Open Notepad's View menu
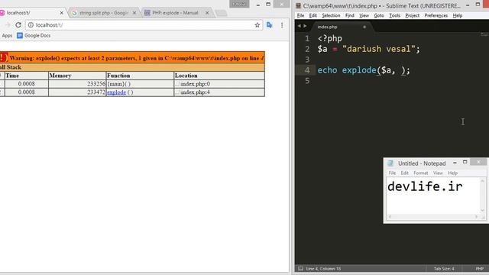Image resolution: width=489 pixels, height=275 pixels. (x=438, y=173)
